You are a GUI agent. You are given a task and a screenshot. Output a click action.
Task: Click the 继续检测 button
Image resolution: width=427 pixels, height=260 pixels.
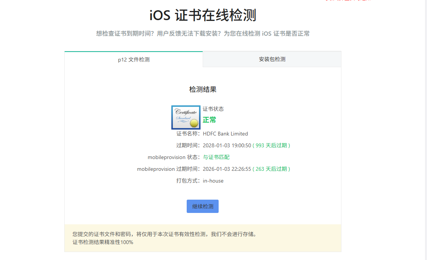203,206
